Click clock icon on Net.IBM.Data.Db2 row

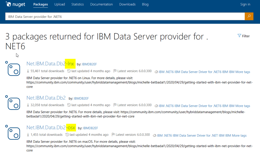tap(69, 105)
